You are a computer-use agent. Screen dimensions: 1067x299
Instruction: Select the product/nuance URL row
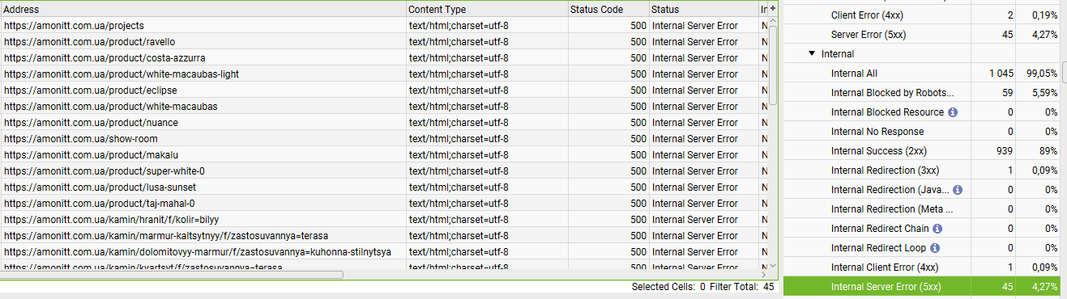[x=383, y=123]
